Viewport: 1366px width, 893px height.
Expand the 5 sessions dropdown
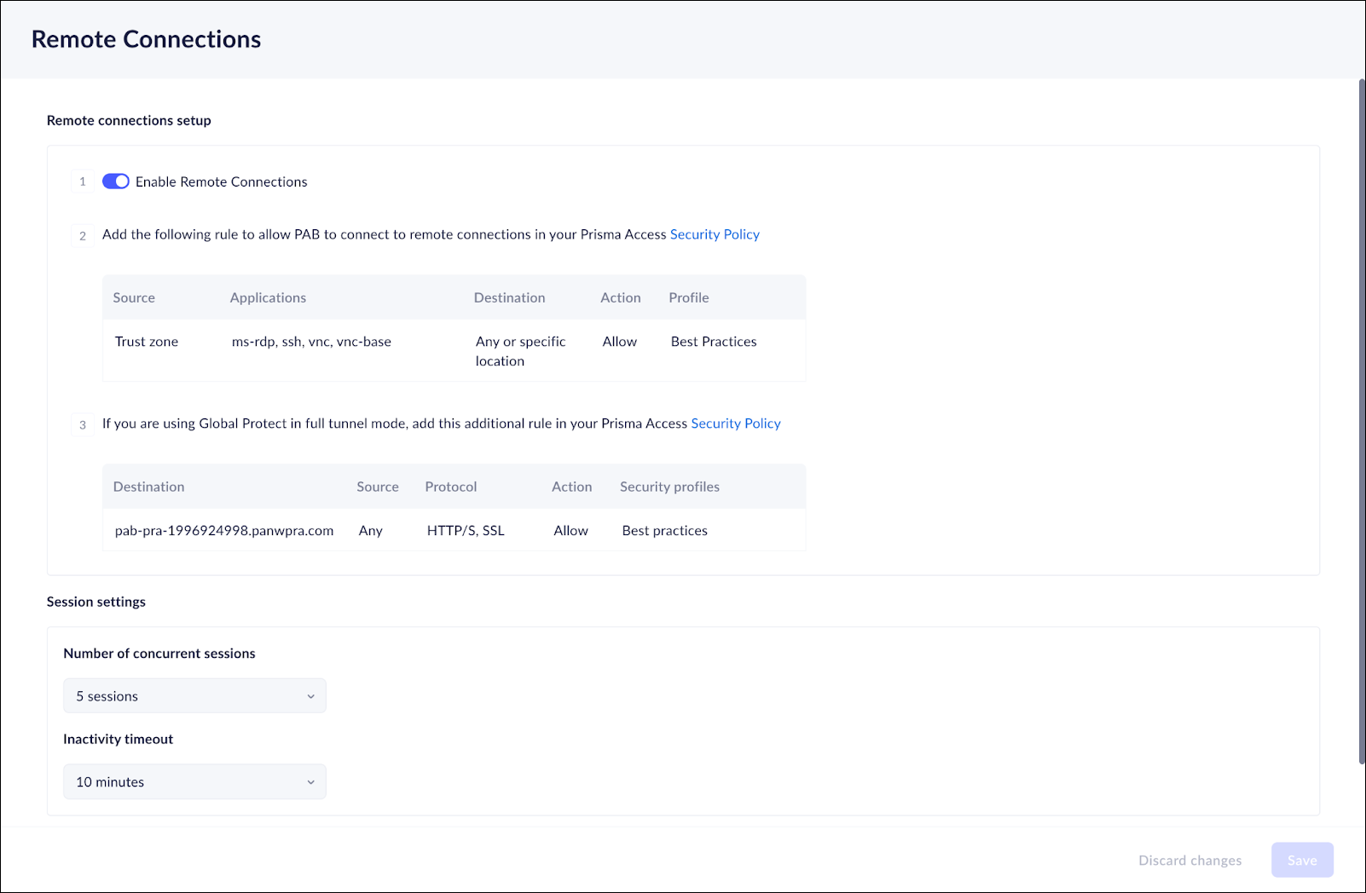tap(194, 696)
